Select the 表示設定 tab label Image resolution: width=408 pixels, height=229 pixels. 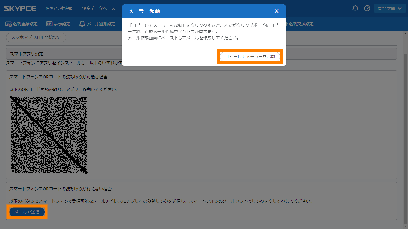click(x=62, y=24)
